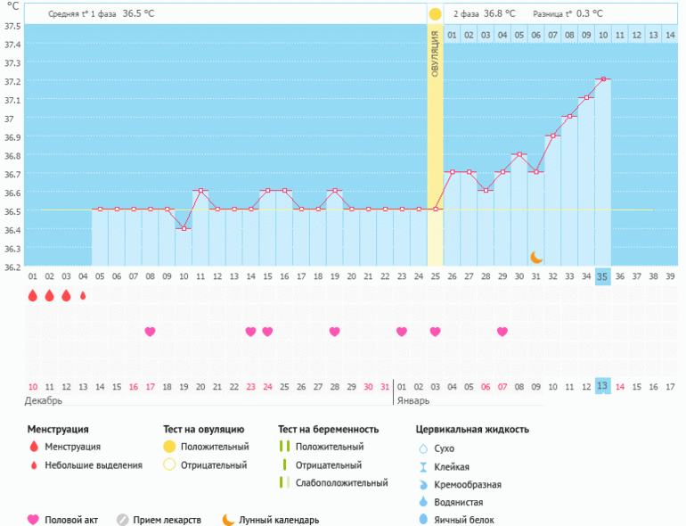Click the 36.4 temperature point on day 10
The width and height of the screenshot is (686, 526).
point(184,229)
